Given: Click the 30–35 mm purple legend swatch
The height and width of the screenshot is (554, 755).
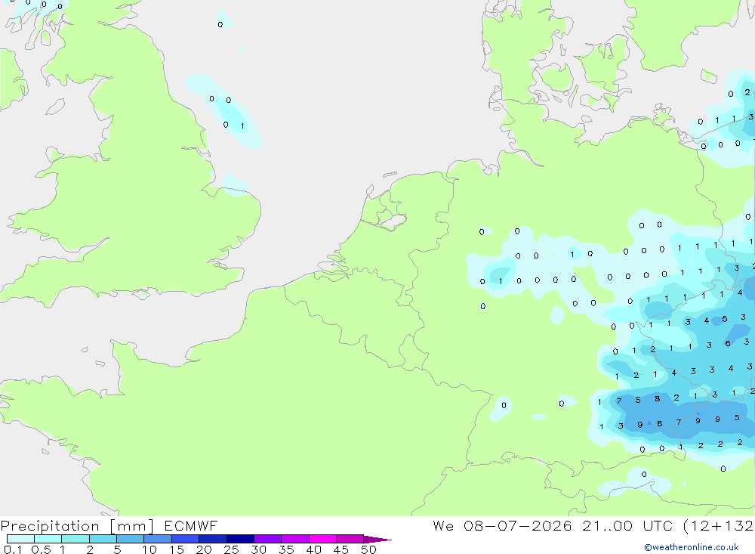Looking at the screenshot, I should pos(267,539).
